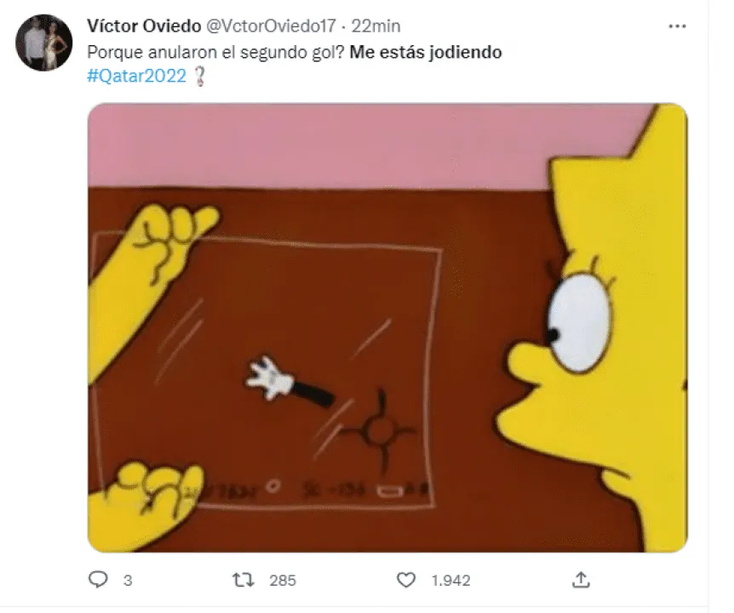734x613 pixels.
Task: Open the share upload icon
Action: [x=581, y=579]
